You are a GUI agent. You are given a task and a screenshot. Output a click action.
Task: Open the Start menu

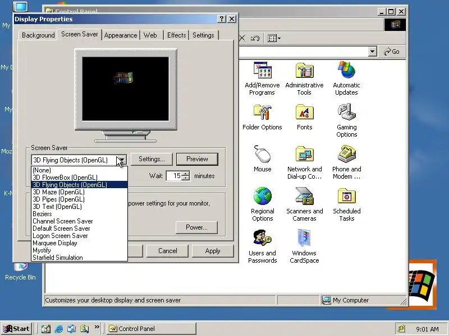click(16, 329)
